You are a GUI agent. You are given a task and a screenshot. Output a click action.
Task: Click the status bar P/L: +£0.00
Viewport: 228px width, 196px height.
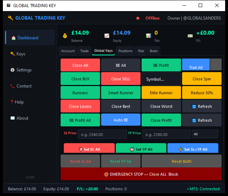coord(87,189)
